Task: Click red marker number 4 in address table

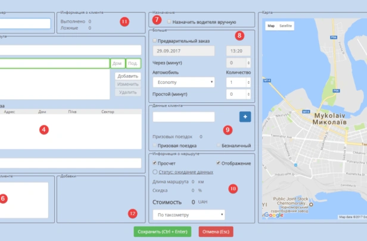Action: tap(43, 129)
